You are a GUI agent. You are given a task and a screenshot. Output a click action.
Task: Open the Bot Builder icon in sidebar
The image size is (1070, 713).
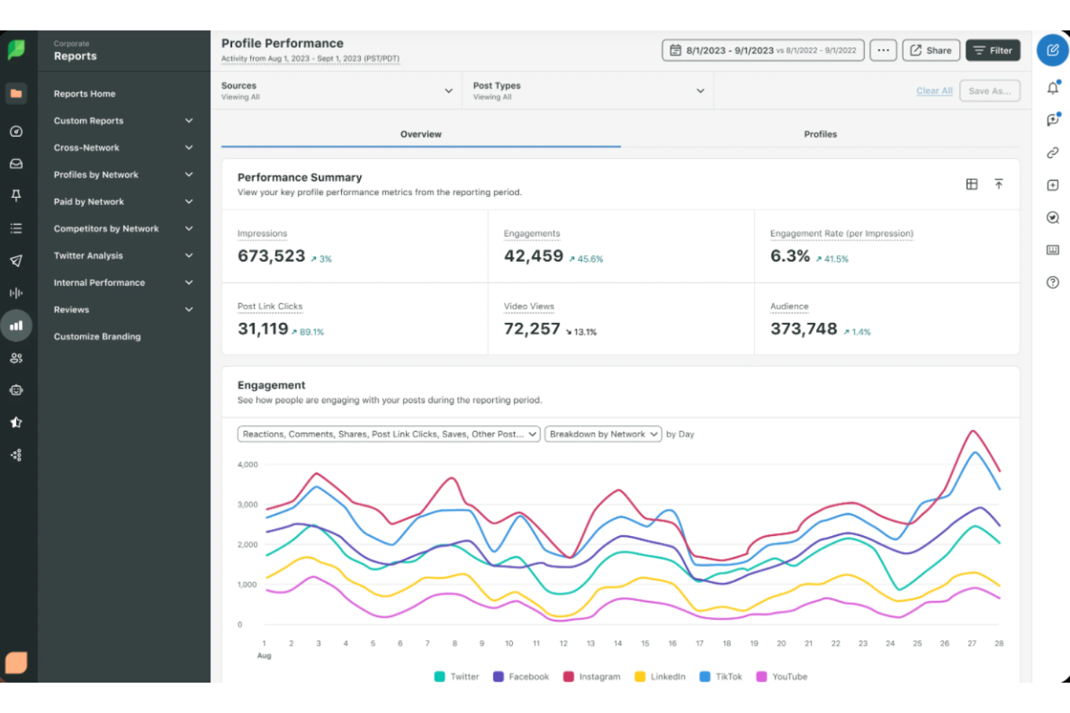pos(16,389)
